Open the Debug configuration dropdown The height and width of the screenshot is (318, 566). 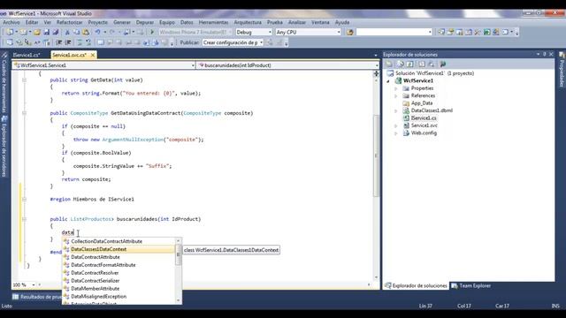pos(270,32)
